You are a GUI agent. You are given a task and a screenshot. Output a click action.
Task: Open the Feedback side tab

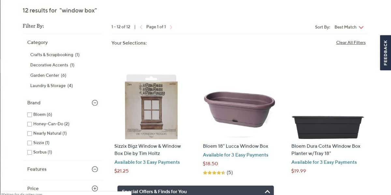(x=385, y=52)
